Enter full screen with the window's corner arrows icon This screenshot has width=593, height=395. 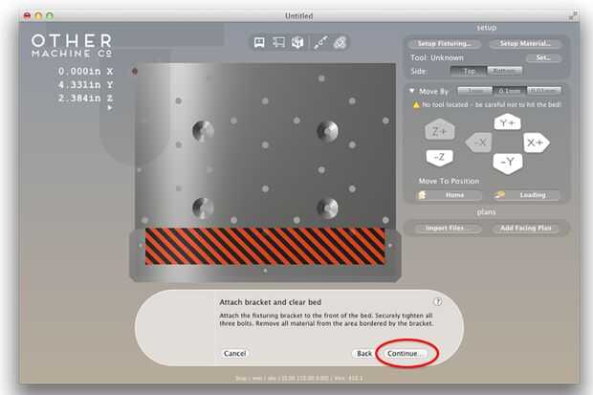point(573,16)
